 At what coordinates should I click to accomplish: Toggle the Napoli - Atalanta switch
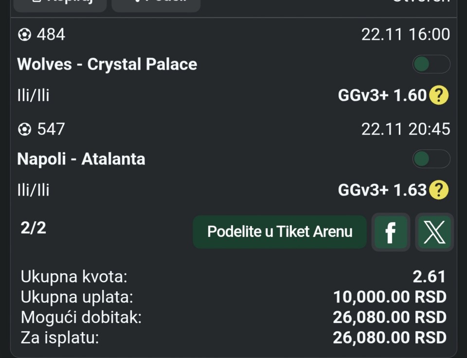point(431,159)
